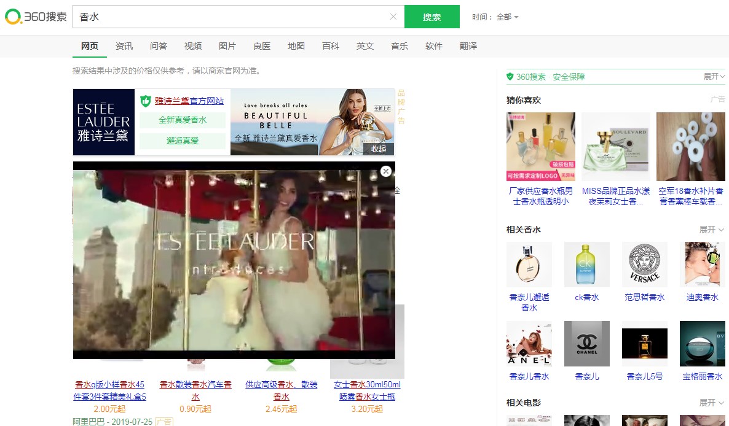729x426 pixels.
Task: Open the ck香水 text link
Action: pyautogui.click(x=587, y=298)
